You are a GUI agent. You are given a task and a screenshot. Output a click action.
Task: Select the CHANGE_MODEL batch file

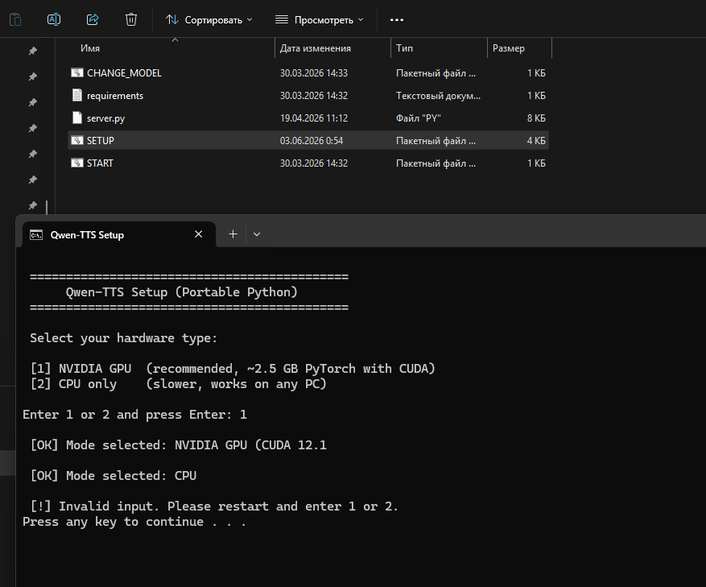click(x=308, y=73)
